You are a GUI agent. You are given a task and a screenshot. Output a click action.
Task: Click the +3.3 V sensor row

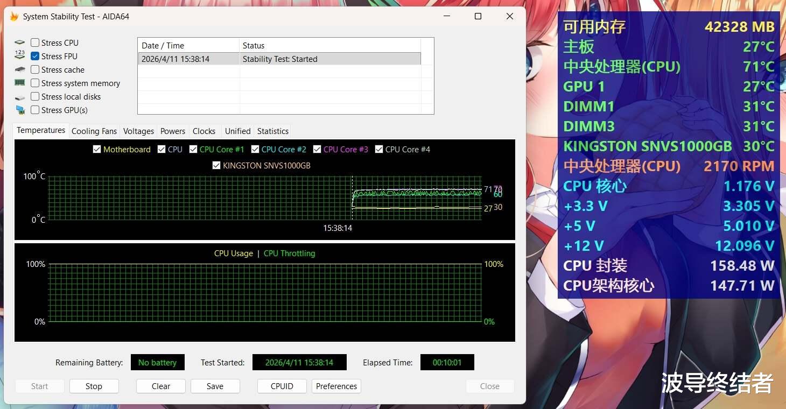[x=669, y=206]
